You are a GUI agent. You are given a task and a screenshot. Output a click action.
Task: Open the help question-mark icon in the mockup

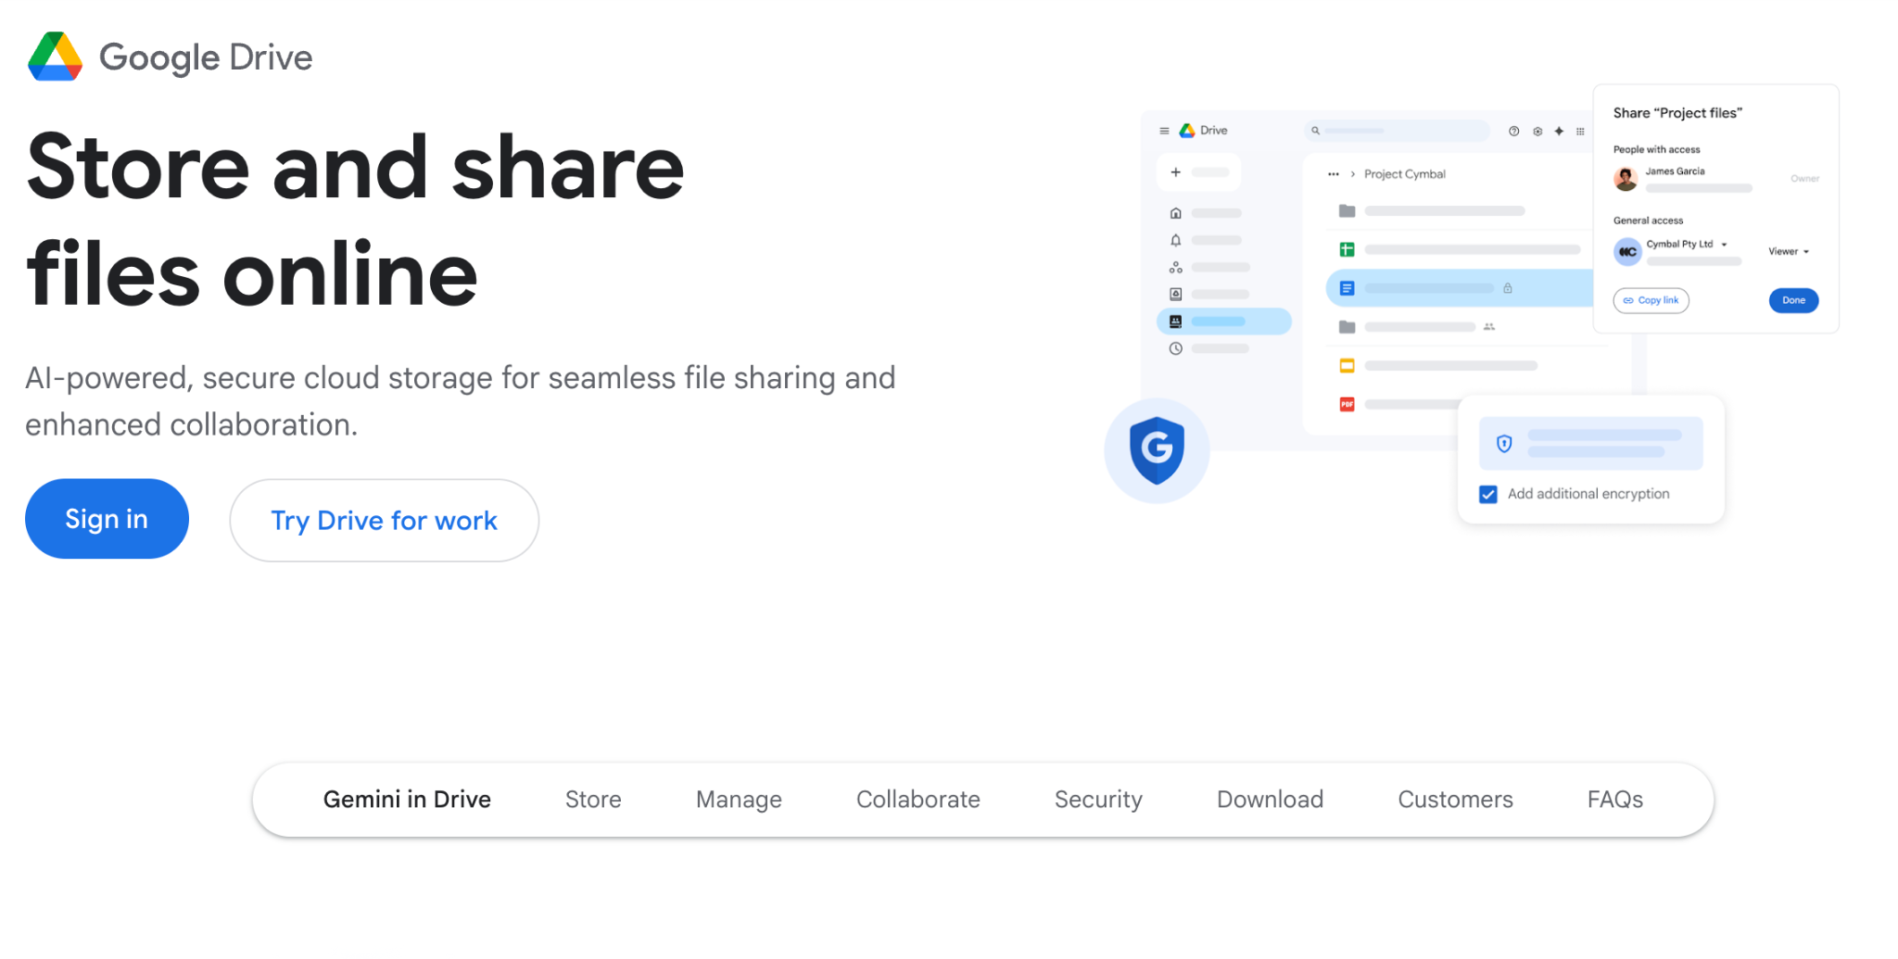pos(1514,131)
